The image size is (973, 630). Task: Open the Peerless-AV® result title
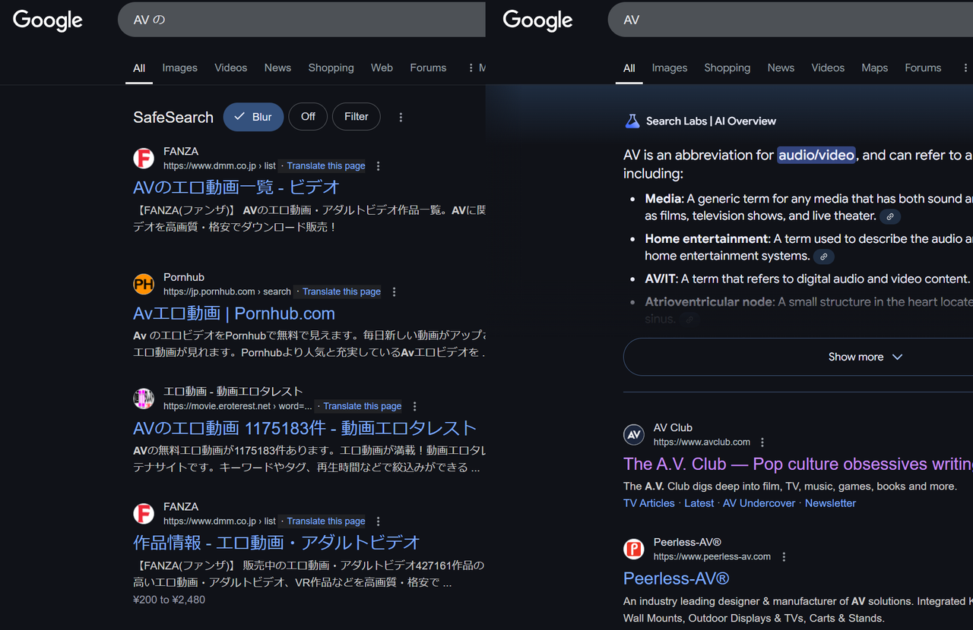pos(677,578)
